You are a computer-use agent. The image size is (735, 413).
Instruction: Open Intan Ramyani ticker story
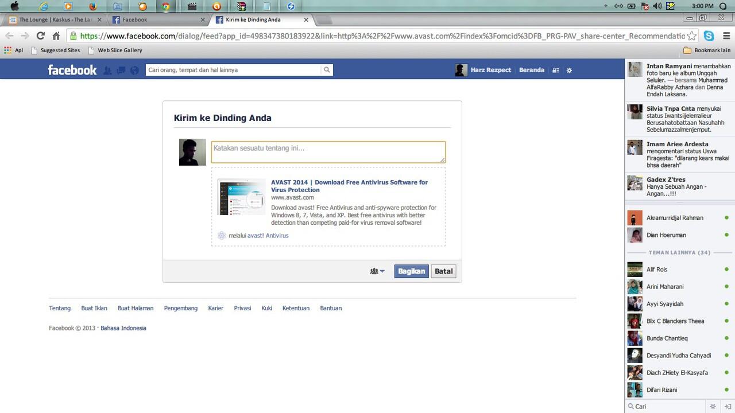(x=679, y=80)
